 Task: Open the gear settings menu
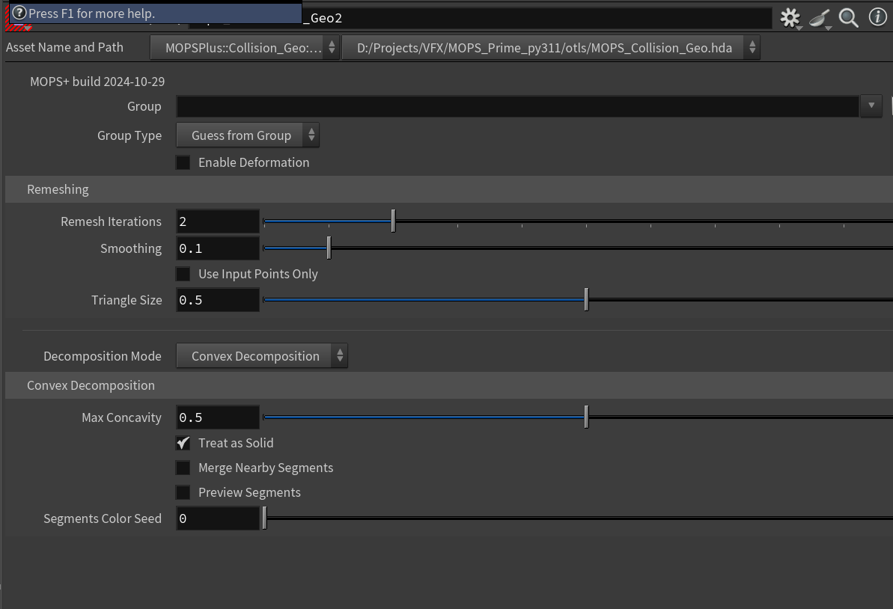[790, 18]
